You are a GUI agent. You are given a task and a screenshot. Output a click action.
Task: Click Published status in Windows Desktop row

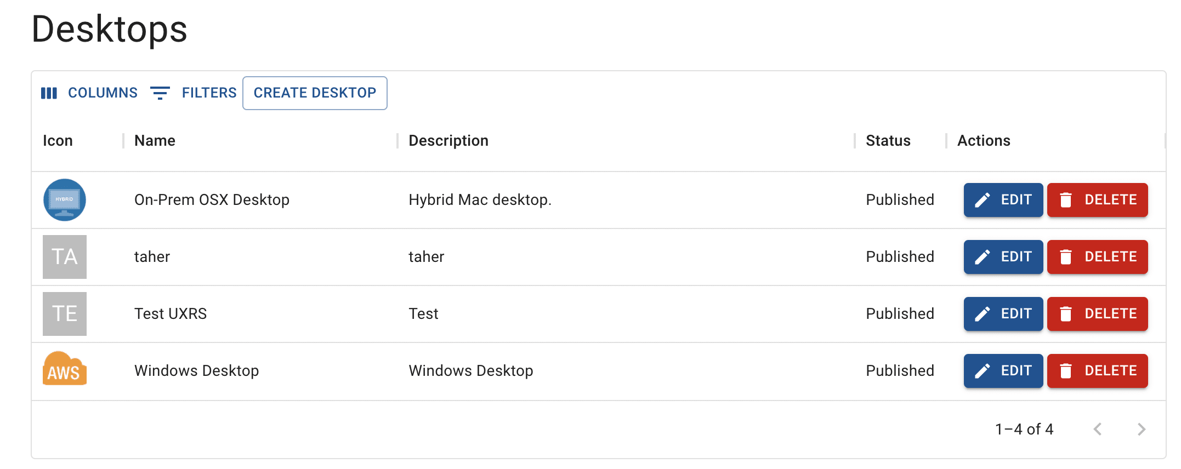tap(900, 371)
